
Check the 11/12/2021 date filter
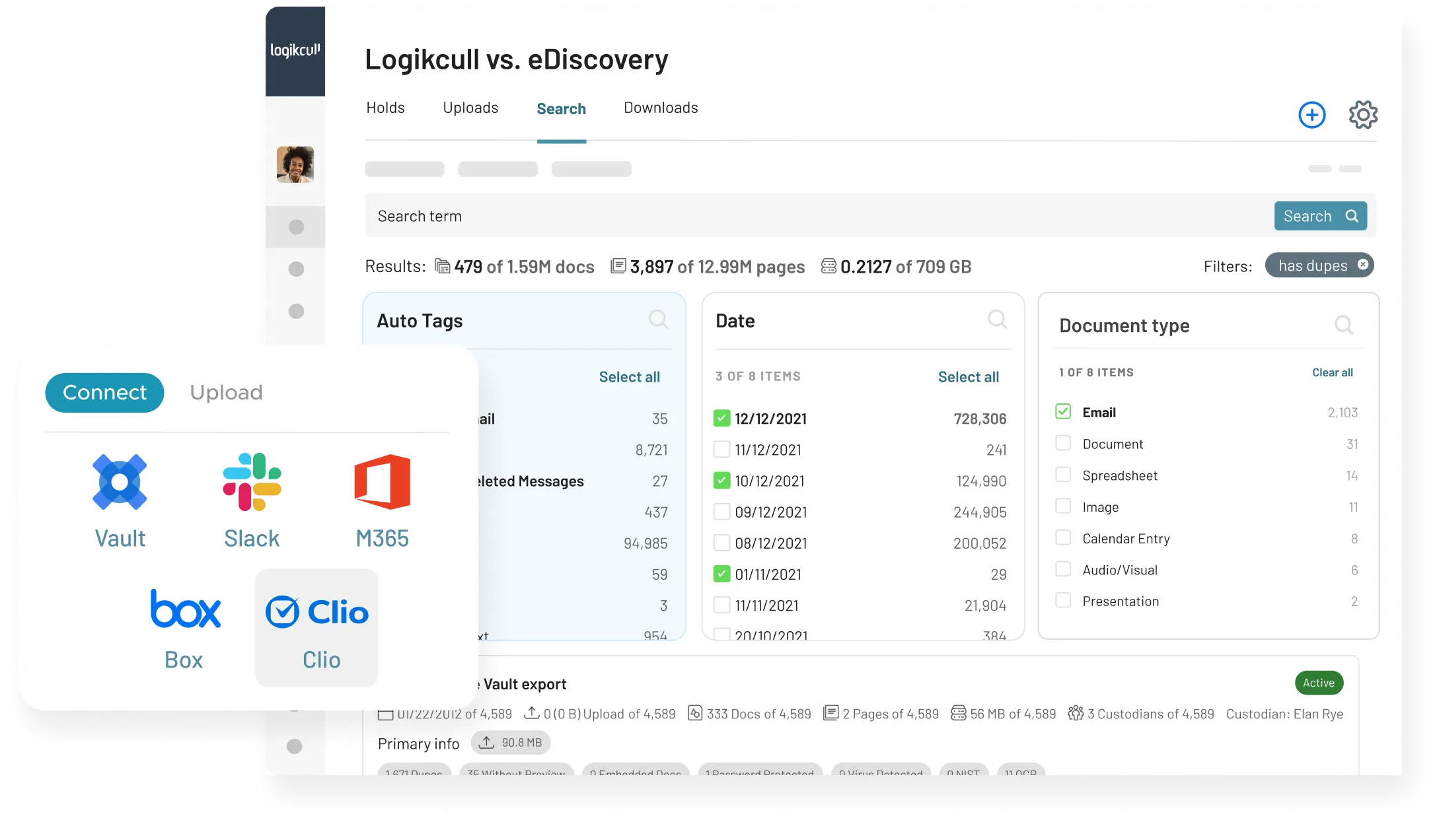[721, 450]
